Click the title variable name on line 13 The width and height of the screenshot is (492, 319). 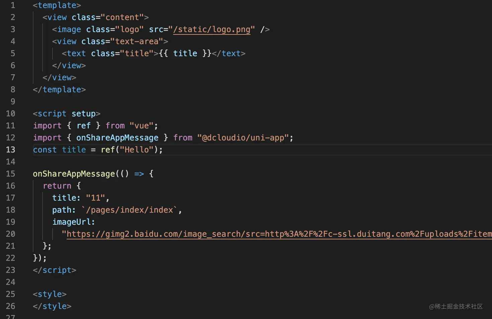pyautogui.click(x=74, y=150)
